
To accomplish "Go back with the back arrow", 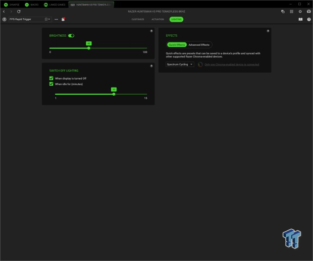I will [4, 12].
